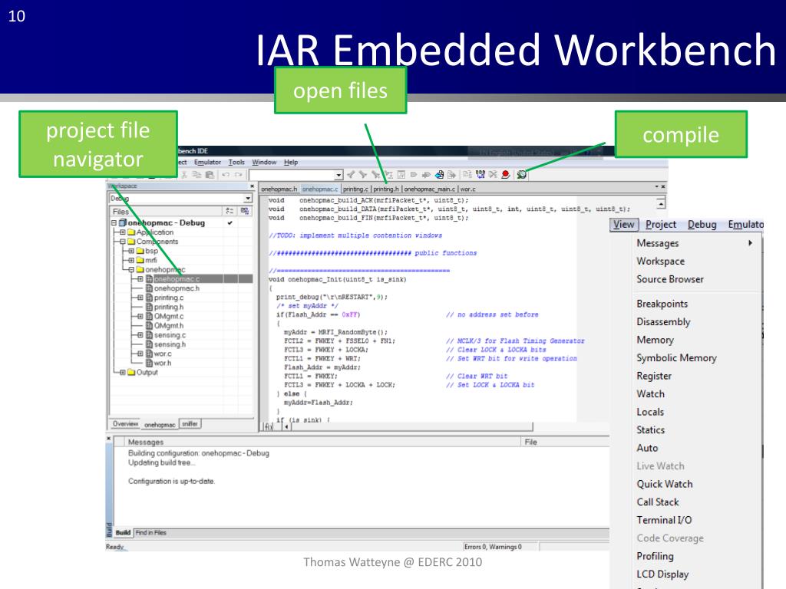Close the Workspace panel

coord(252,186)
